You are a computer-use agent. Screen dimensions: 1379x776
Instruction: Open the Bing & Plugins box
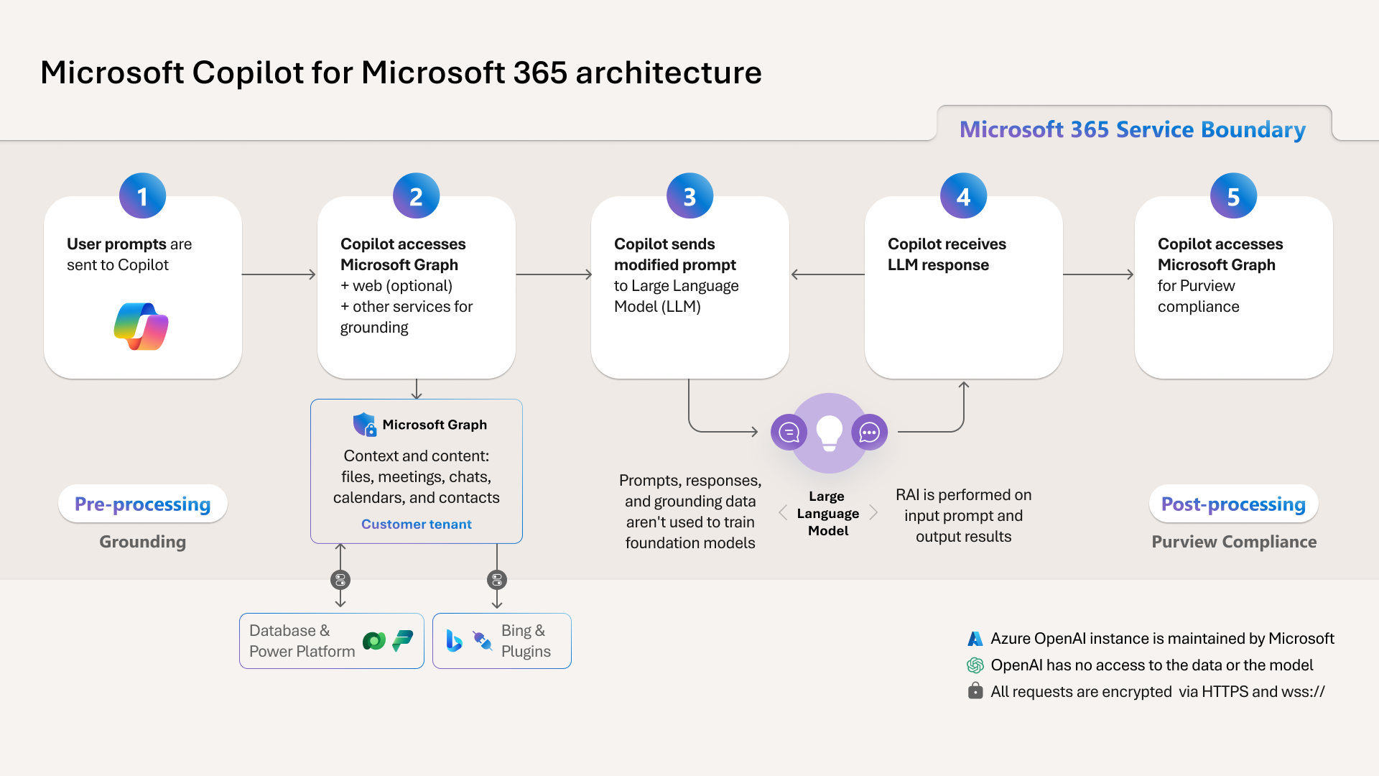[502, 641]
